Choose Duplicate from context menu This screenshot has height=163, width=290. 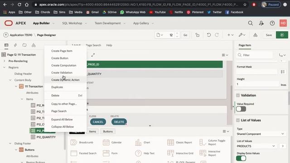pyautogui.click(x=65, y=87)
